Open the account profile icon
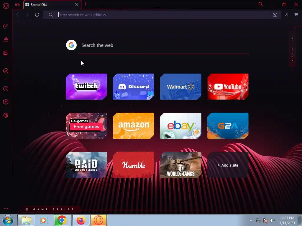302x226 pixels. [287, 15]
